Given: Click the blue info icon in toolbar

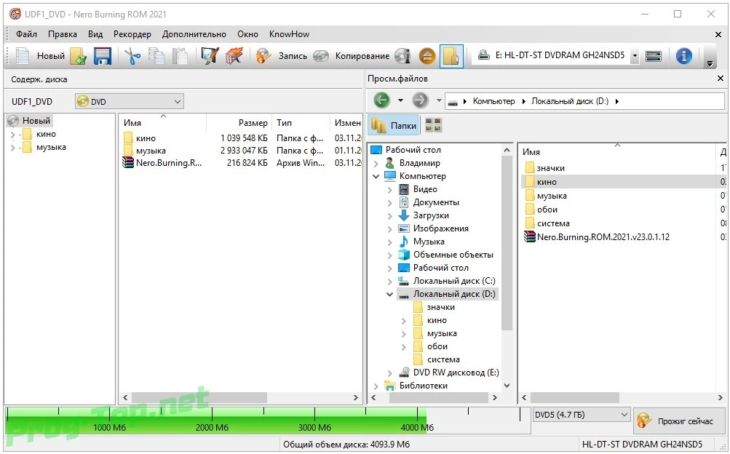Looking at the screenshot, I should pyautogui.click(x=683, y=56).
